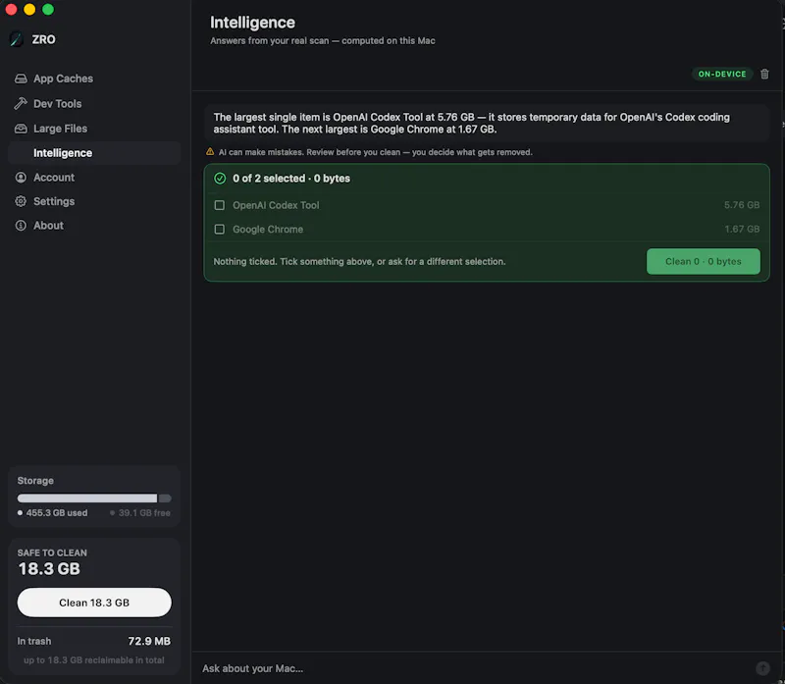Click the send arrow icon in the chat
The image size is (785, 684).
[x=762, y=668]
